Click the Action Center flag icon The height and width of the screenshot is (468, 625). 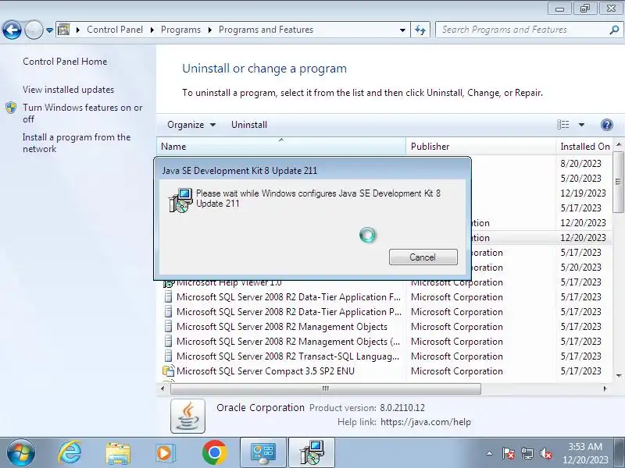[509, 453]
